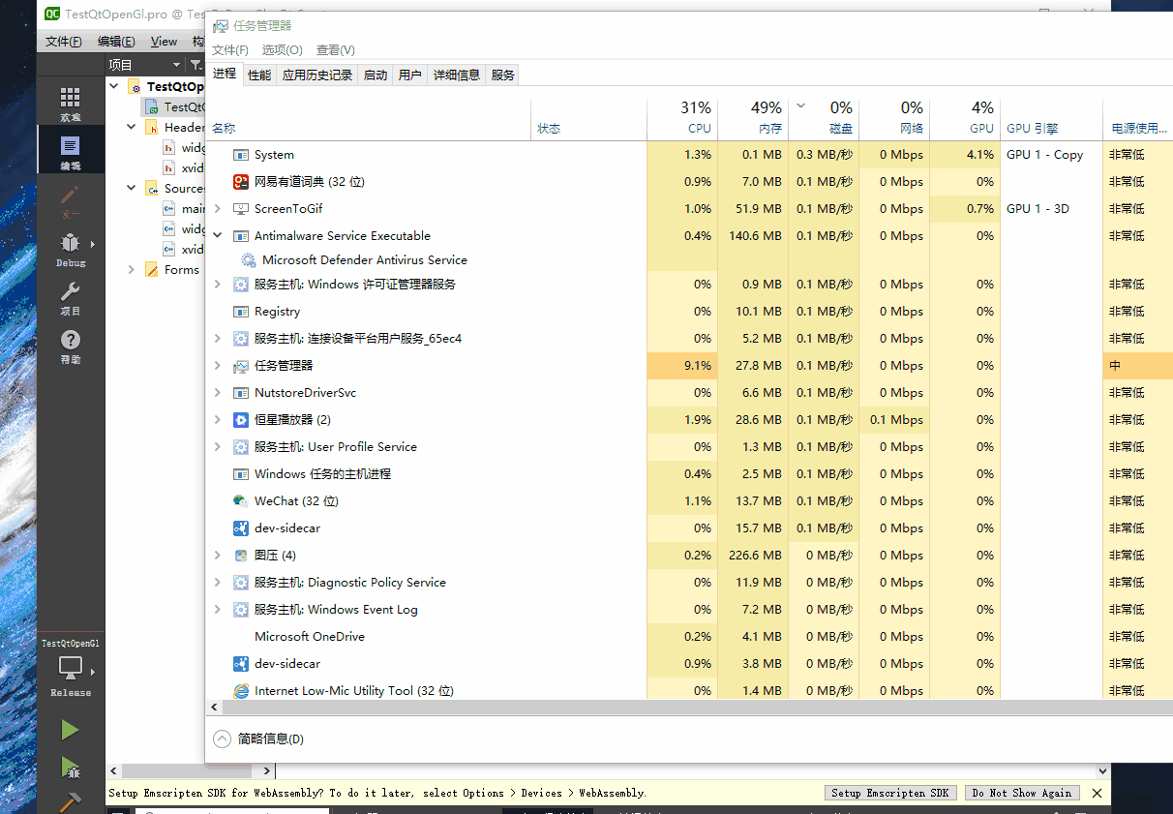The image size is (1173, 814).
Task: Open the TestQtOpenGl Release kit selector
Action: (x=71, y=668)
